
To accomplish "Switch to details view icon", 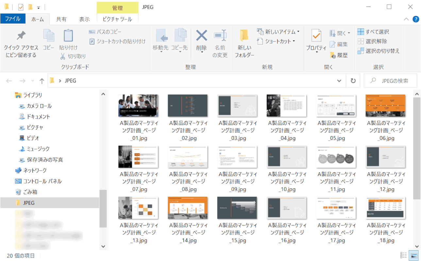I will 404,255.
